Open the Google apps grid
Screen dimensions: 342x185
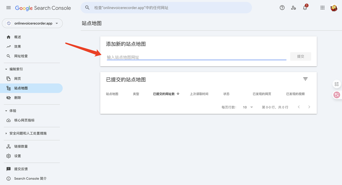pos(322,8)
